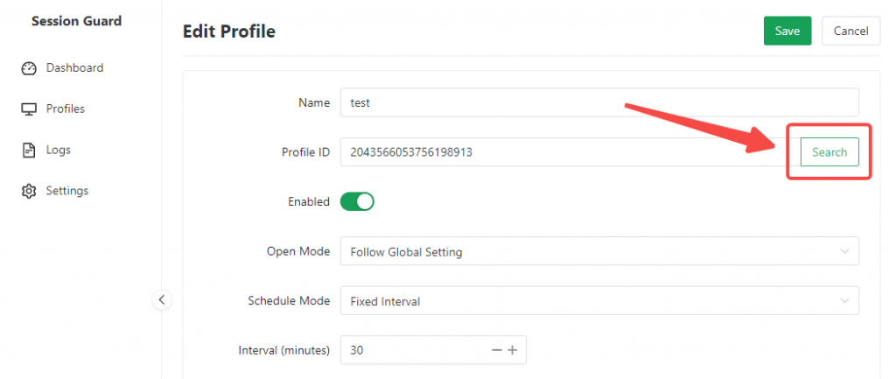Go to the Dashboard menu label
The image size is (896, 379).
click(x=74, y=68)
